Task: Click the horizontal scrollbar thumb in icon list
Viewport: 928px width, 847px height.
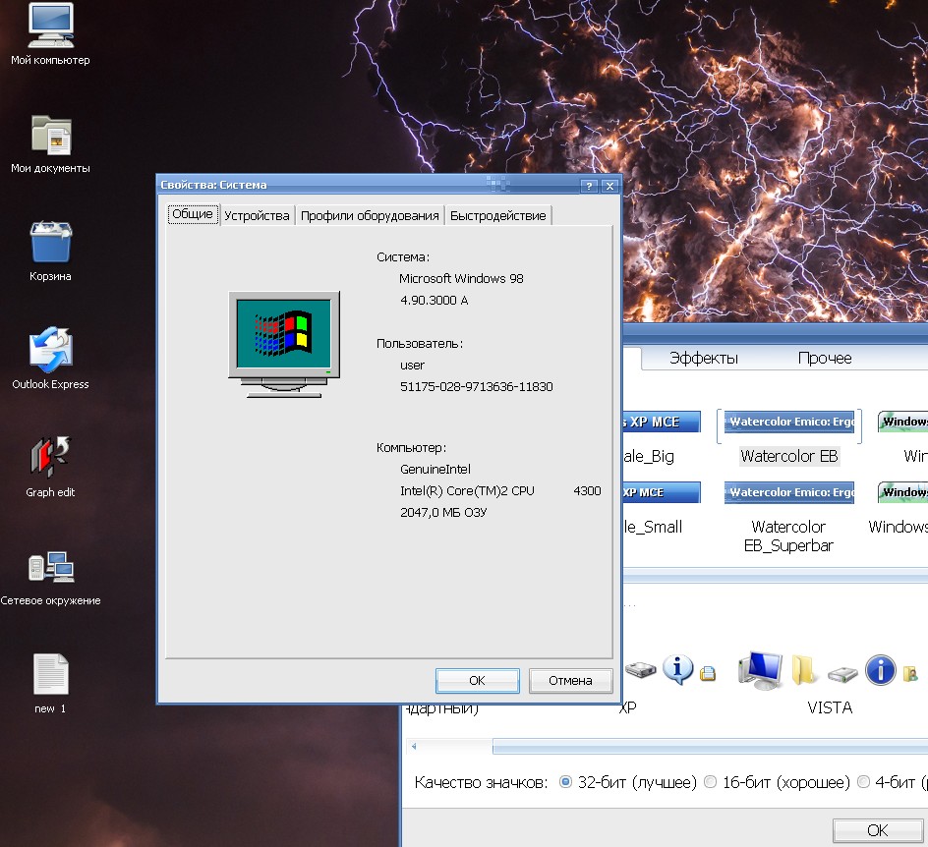Action: click(x=710, y=747)
